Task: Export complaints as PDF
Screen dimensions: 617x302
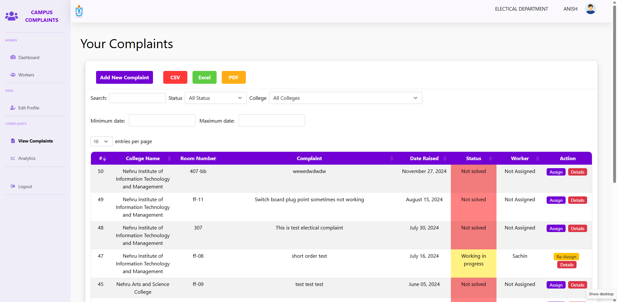Action: pyautogui.click(x=234, y=77)
